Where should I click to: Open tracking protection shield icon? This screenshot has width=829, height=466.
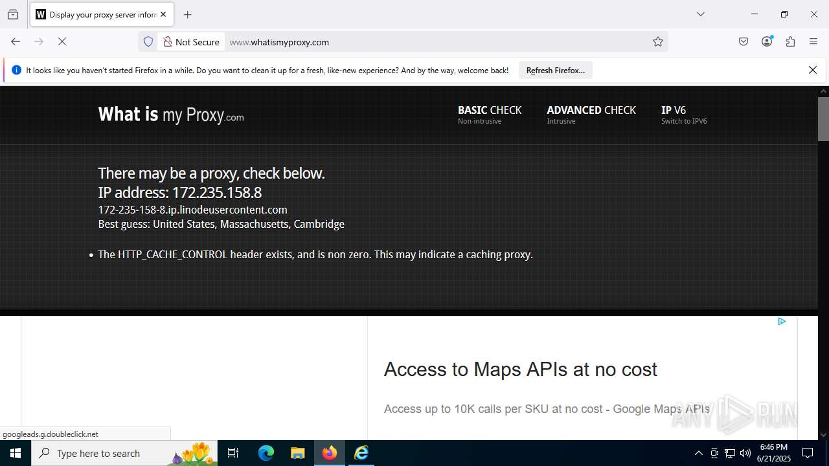point(148,41)
